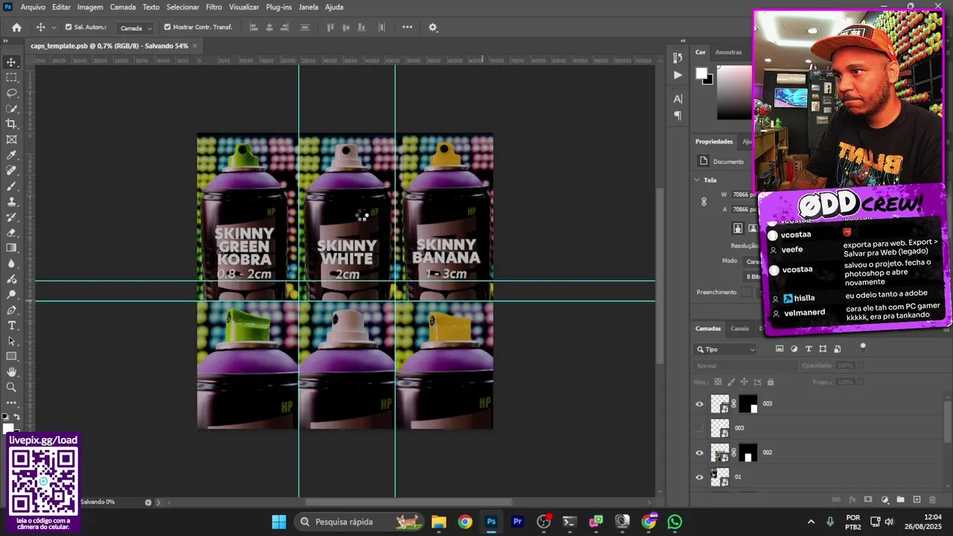953x536 pixels.
Task: Select the Eraser tool
Action: [x=11, y=232]
